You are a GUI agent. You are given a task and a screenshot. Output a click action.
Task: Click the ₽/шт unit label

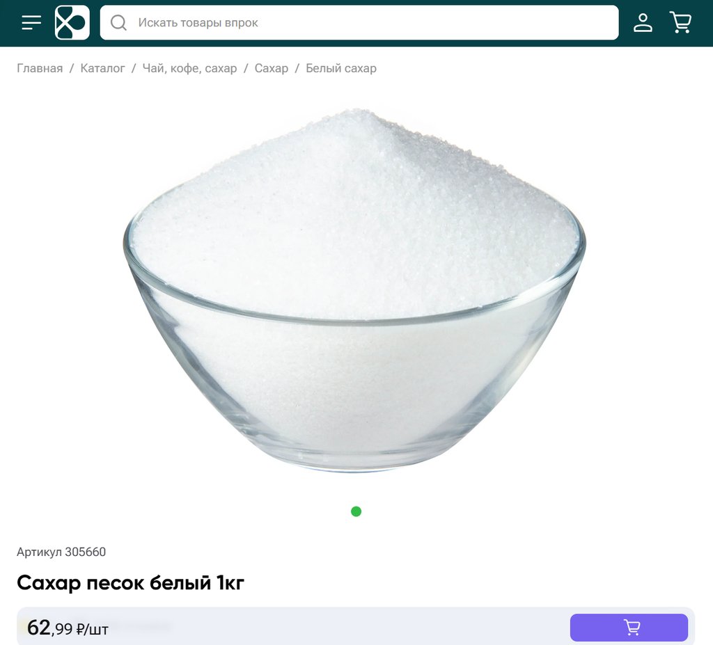[93, 630]
